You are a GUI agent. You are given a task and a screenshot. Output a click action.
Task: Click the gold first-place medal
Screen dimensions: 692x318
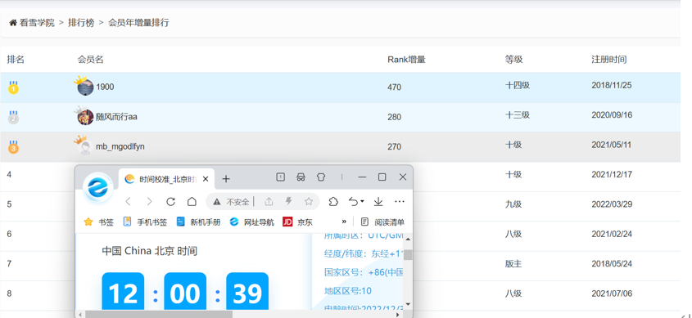[x=14, y=87]
